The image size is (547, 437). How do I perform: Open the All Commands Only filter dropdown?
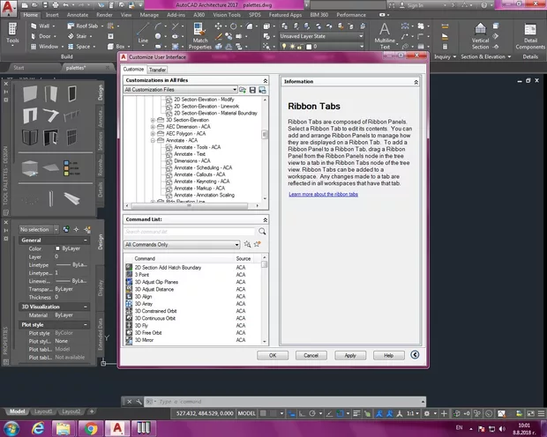tap(182, 244)
